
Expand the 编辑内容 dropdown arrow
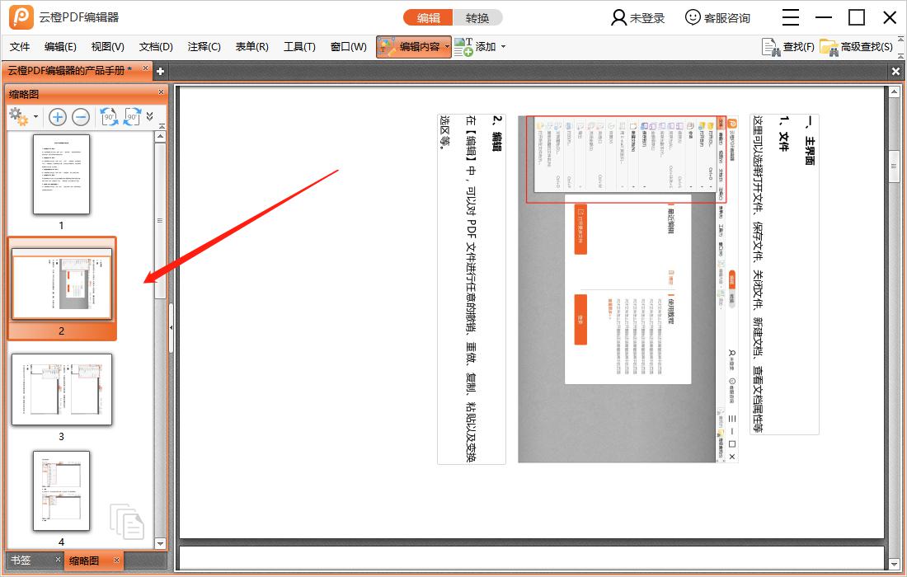(x=447, y=47)
